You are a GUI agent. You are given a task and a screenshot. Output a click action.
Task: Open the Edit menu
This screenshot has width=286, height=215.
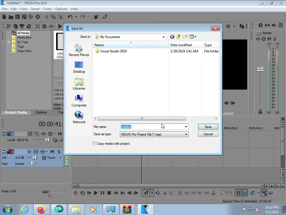click(13, 9)
